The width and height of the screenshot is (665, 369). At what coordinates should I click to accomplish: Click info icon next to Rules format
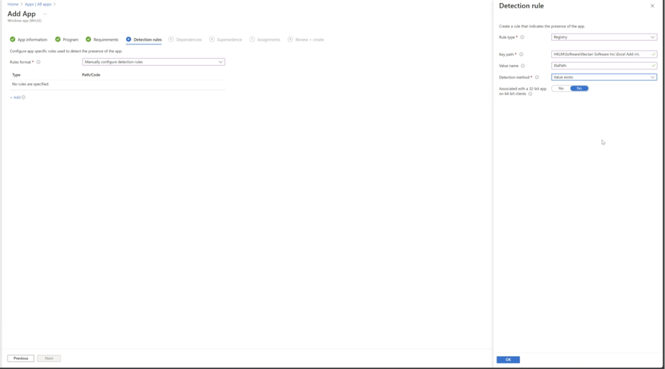pos(39,62)
